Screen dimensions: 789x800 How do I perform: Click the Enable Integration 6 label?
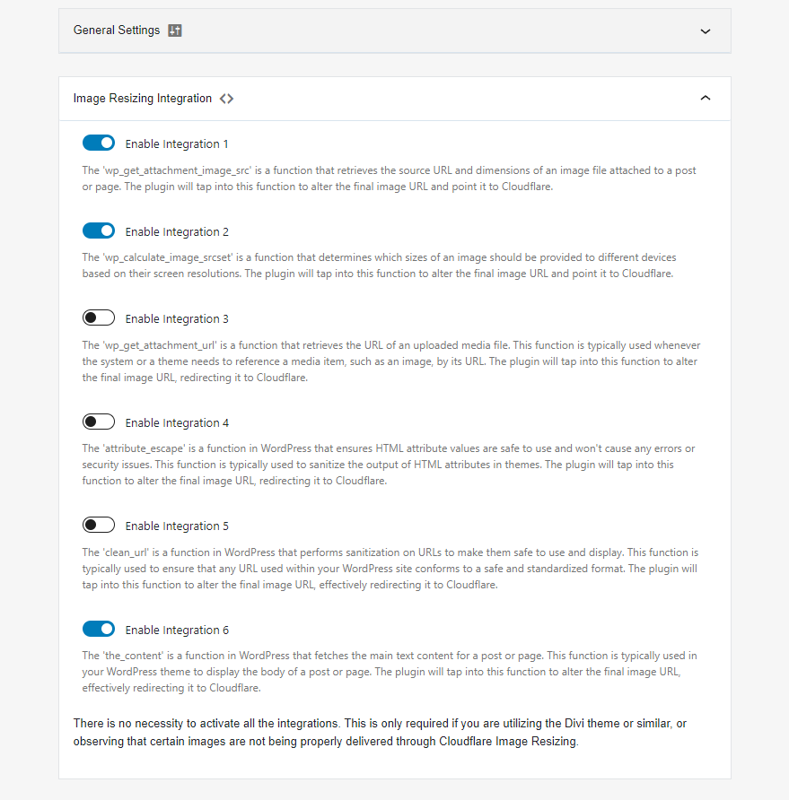(177, 630)
